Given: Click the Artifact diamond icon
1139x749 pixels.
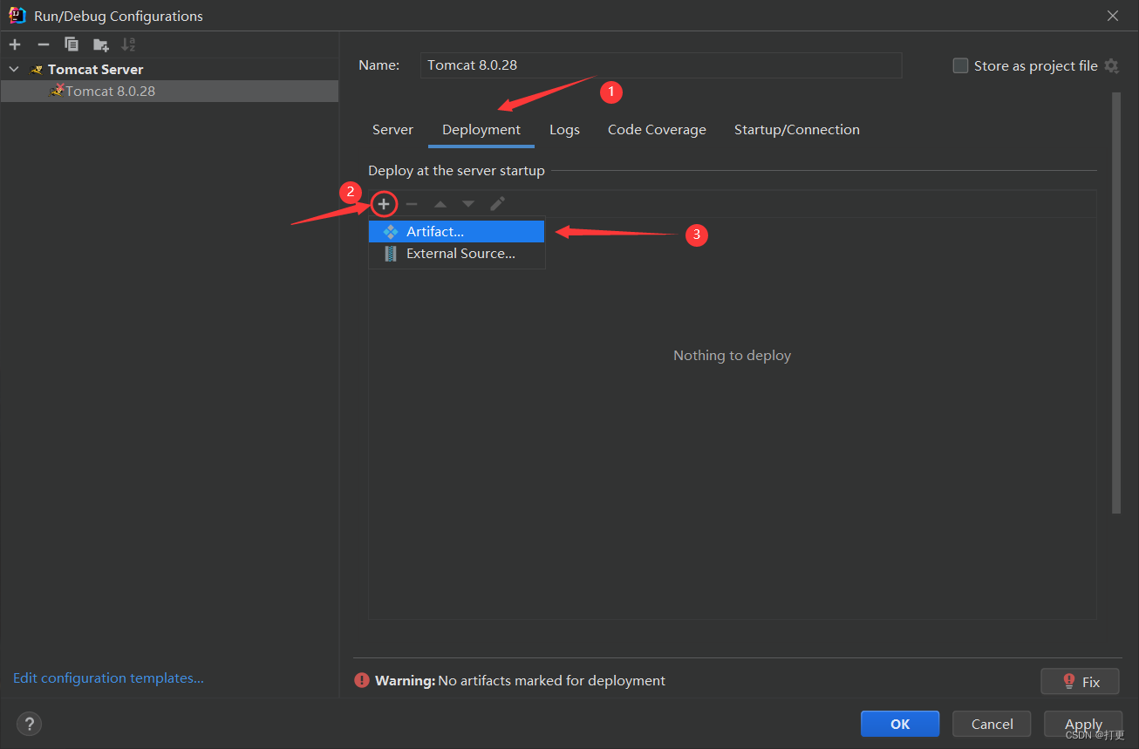Looking at the screenshot, I should click(391, 232).
